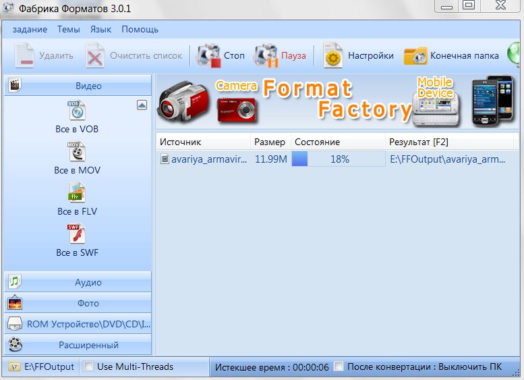
Task: Click the Настройки text label
Action: tap(371, 55)
